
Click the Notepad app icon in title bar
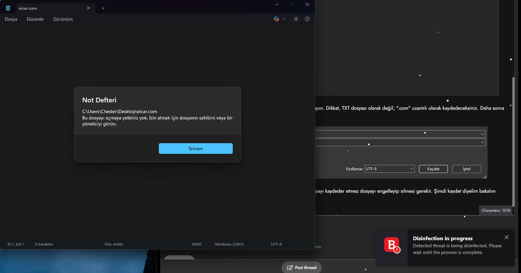click(x=8, y=8)
